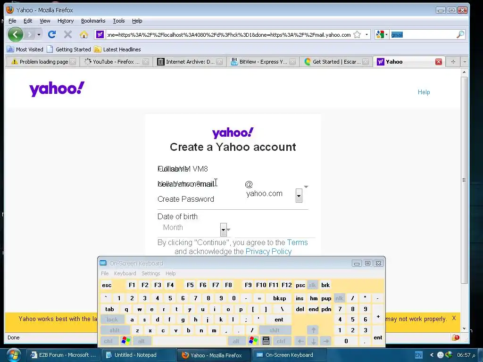
Task: Click the up arrow key on on-screen keyboard
Action: click(x=313, y=330)
